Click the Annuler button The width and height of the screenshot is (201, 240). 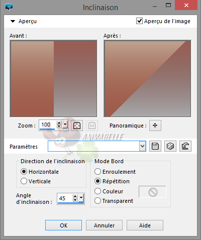coord(104,225)
